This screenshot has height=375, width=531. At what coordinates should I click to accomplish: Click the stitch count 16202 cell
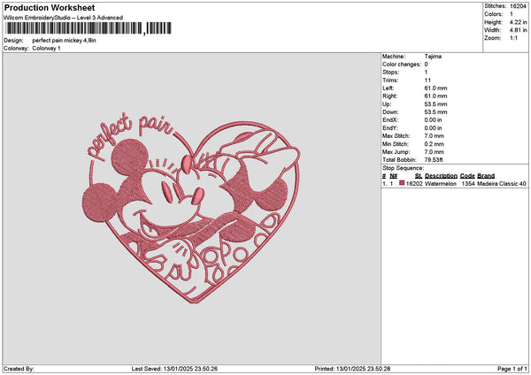click(x=414, y=184)
